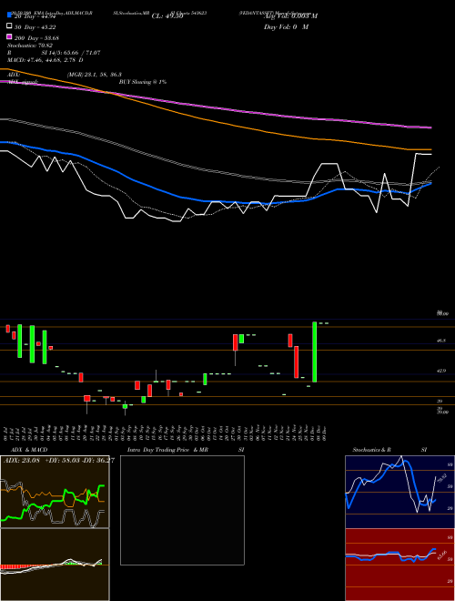455x601 pixels.
Task: Click the "ADX: 23.08" value in ADX panel
Action: point(20,460)
